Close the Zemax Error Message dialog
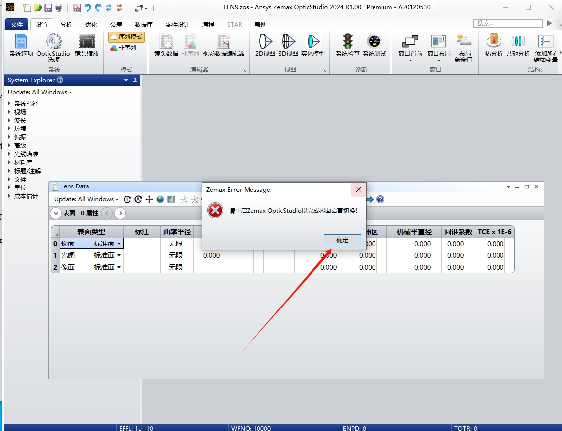 358,189
